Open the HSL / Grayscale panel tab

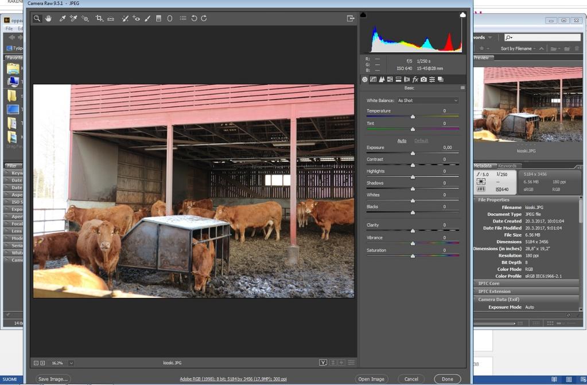390,79
